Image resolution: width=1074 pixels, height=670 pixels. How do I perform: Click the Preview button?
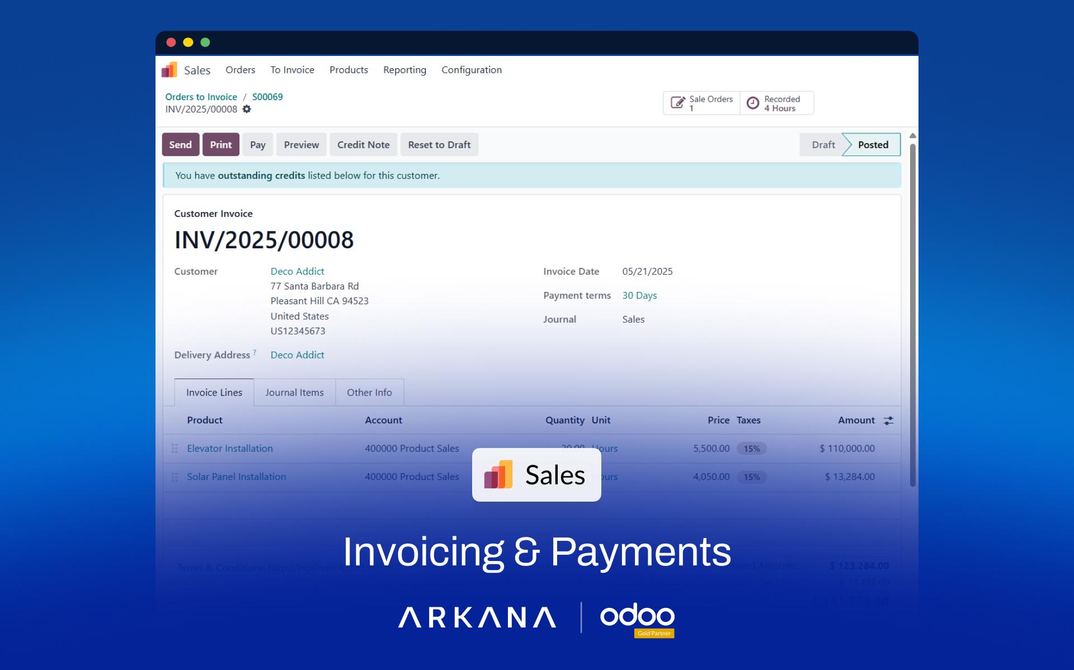[302, 144]
